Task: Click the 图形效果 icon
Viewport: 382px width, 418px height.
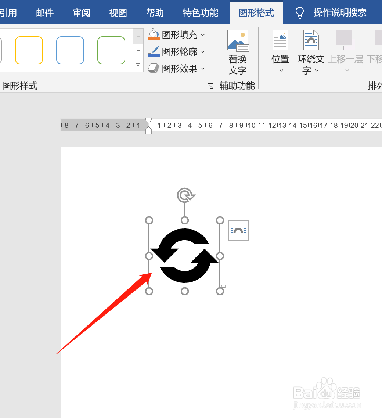Action: pyautogui.click(x=154, y=68)
